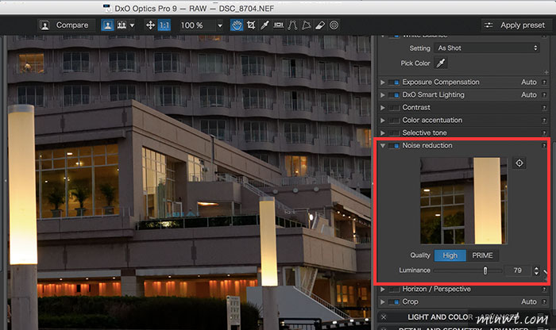
Task: Click the Compare button label
Action: click(72, 25)
